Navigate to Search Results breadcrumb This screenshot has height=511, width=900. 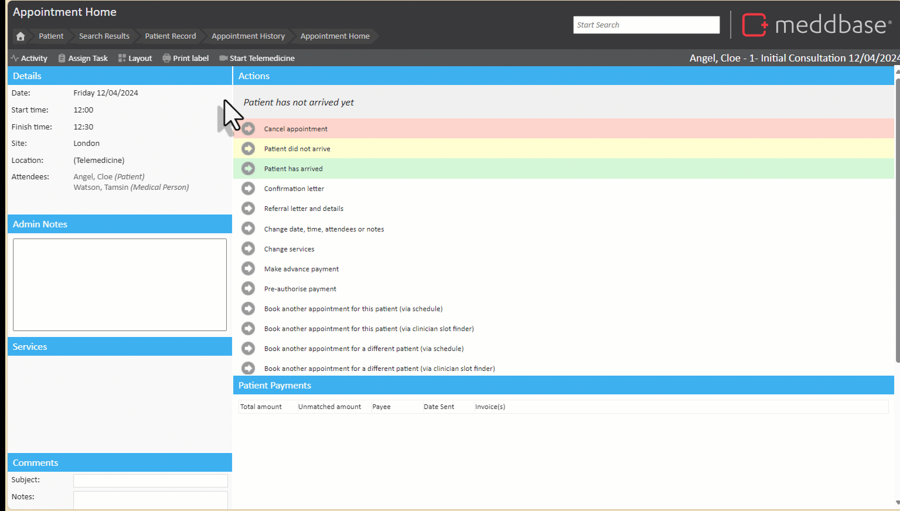(104, 36)
